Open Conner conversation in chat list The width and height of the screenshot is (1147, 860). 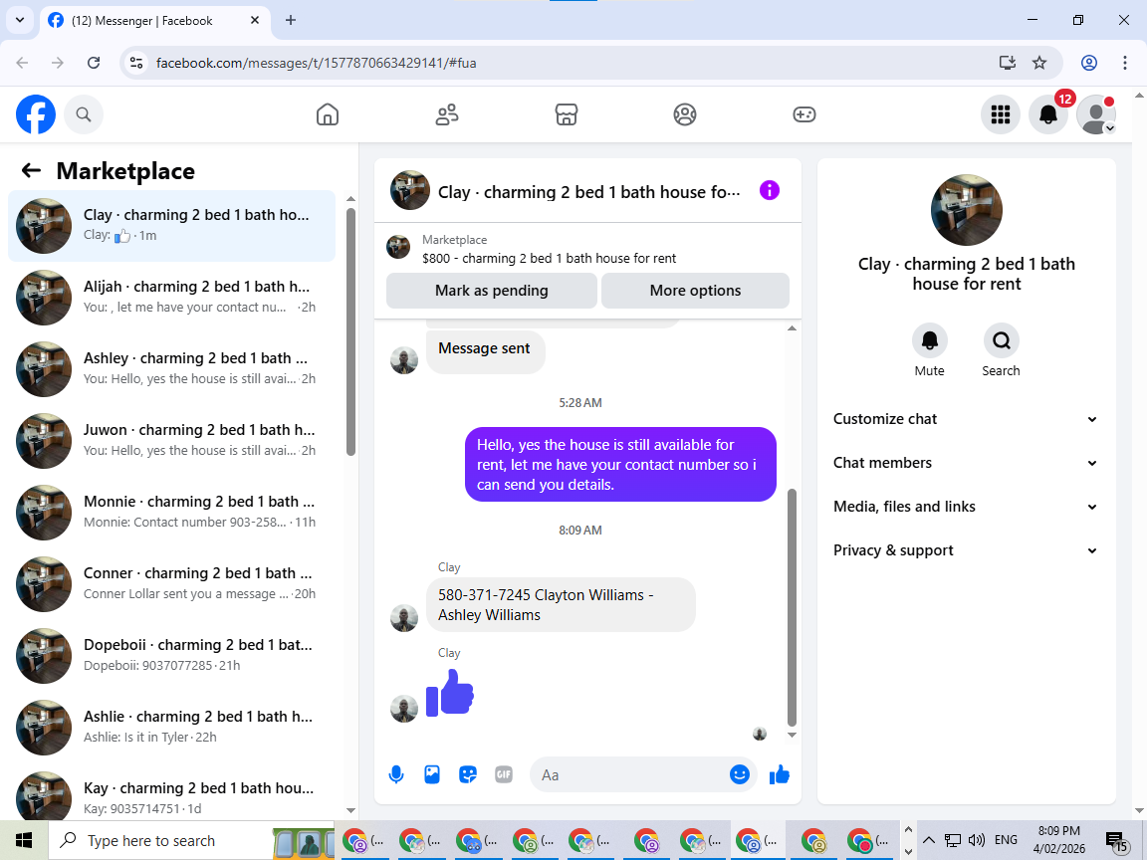pos(172,583)
